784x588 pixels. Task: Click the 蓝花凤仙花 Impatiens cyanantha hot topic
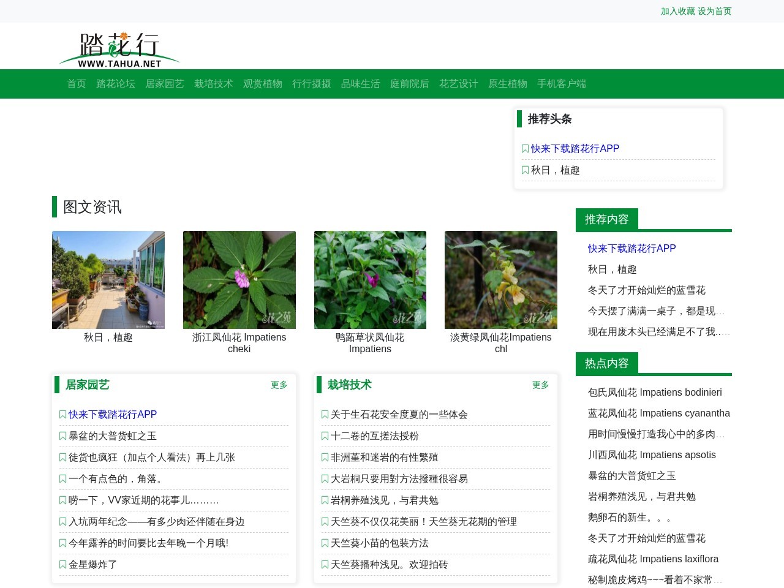[658, 413]
